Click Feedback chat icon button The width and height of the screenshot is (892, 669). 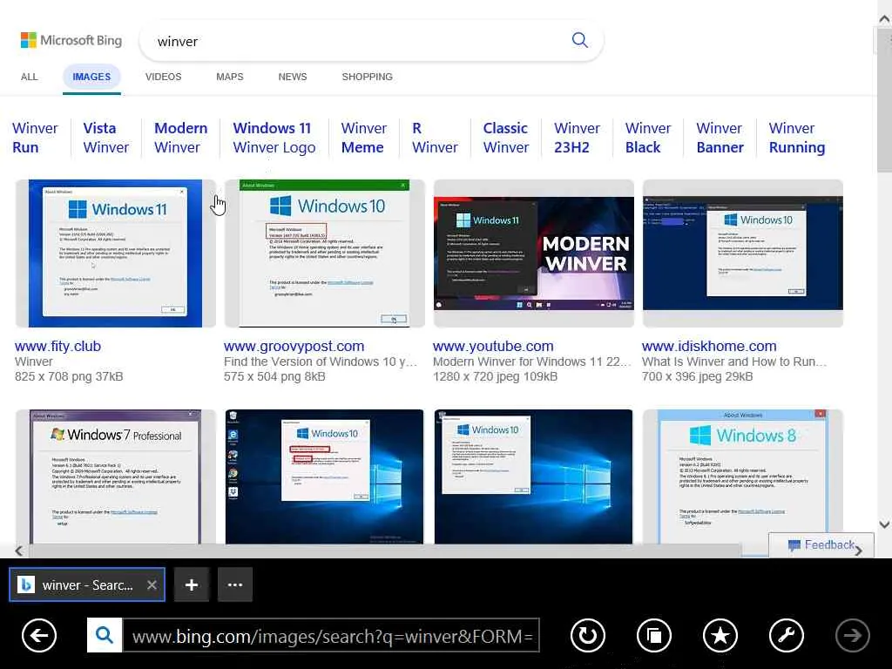(x=821, y=545)
